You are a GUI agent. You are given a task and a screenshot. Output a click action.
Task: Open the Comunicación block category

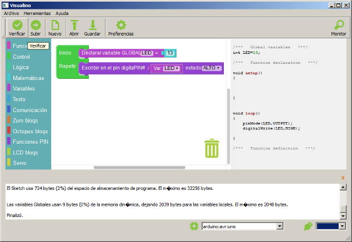(x=30, y=110)
